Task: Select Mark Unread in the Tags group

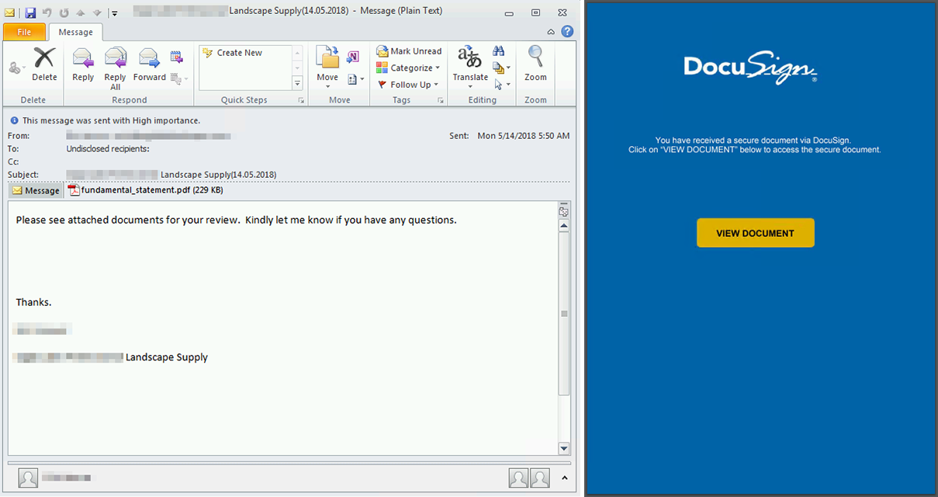Action: [x=409, y=50]
